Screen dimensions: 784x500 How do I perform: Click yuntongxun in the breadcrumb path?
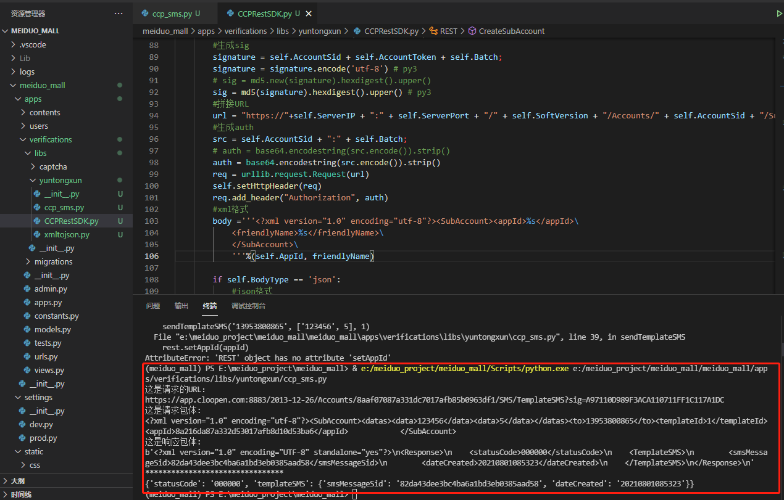(x=319, y=31)
